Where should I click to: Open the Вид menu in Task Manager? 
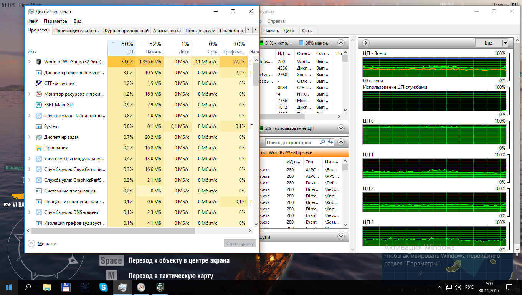click(78, 21)
